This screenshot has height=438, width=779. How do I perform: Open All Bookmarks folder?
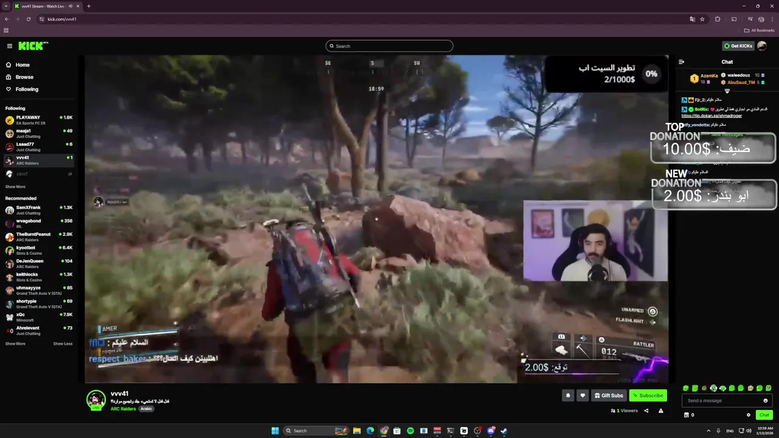coord(759,30)
